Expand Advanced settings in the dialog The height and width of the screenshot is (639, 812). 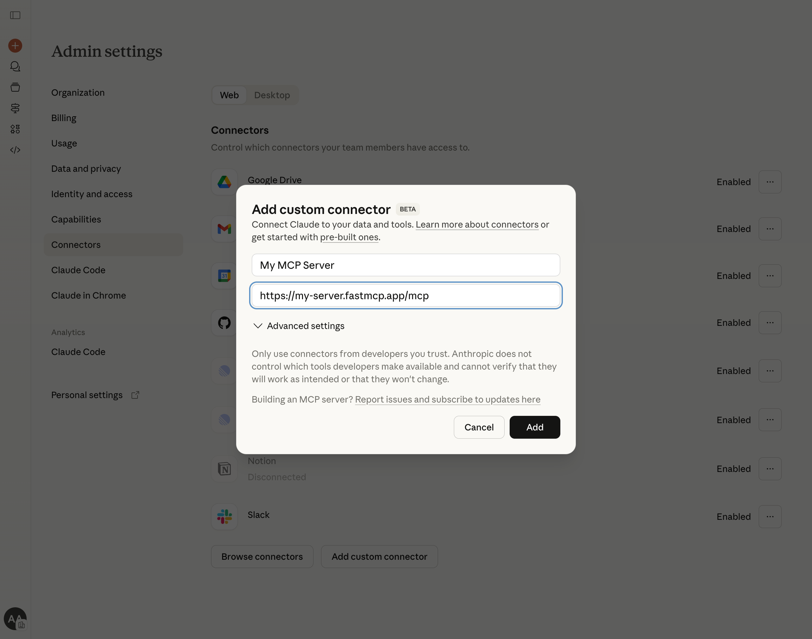click(x=299, y=326)
